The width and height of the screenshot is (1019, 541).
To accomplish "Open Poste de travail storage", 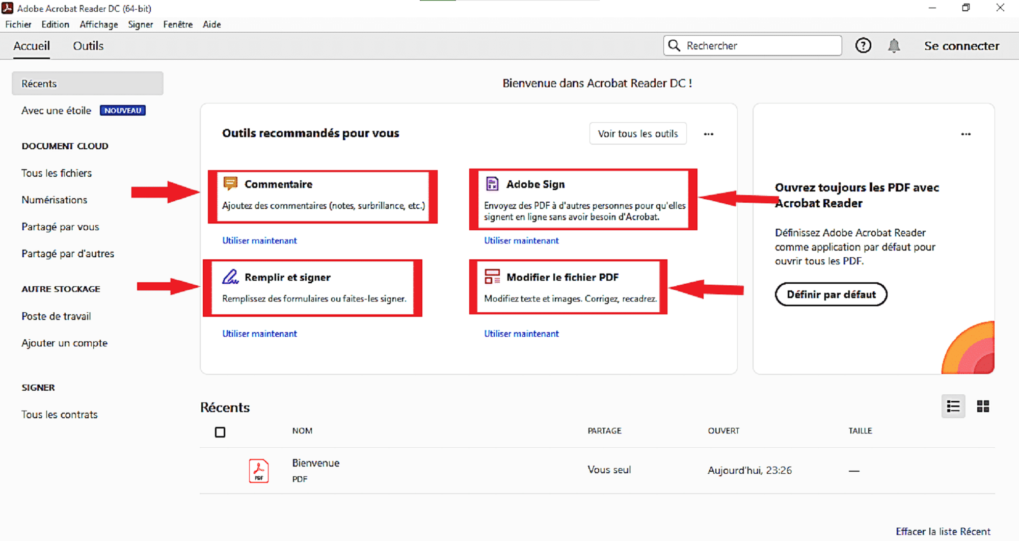I will [56, 316].
